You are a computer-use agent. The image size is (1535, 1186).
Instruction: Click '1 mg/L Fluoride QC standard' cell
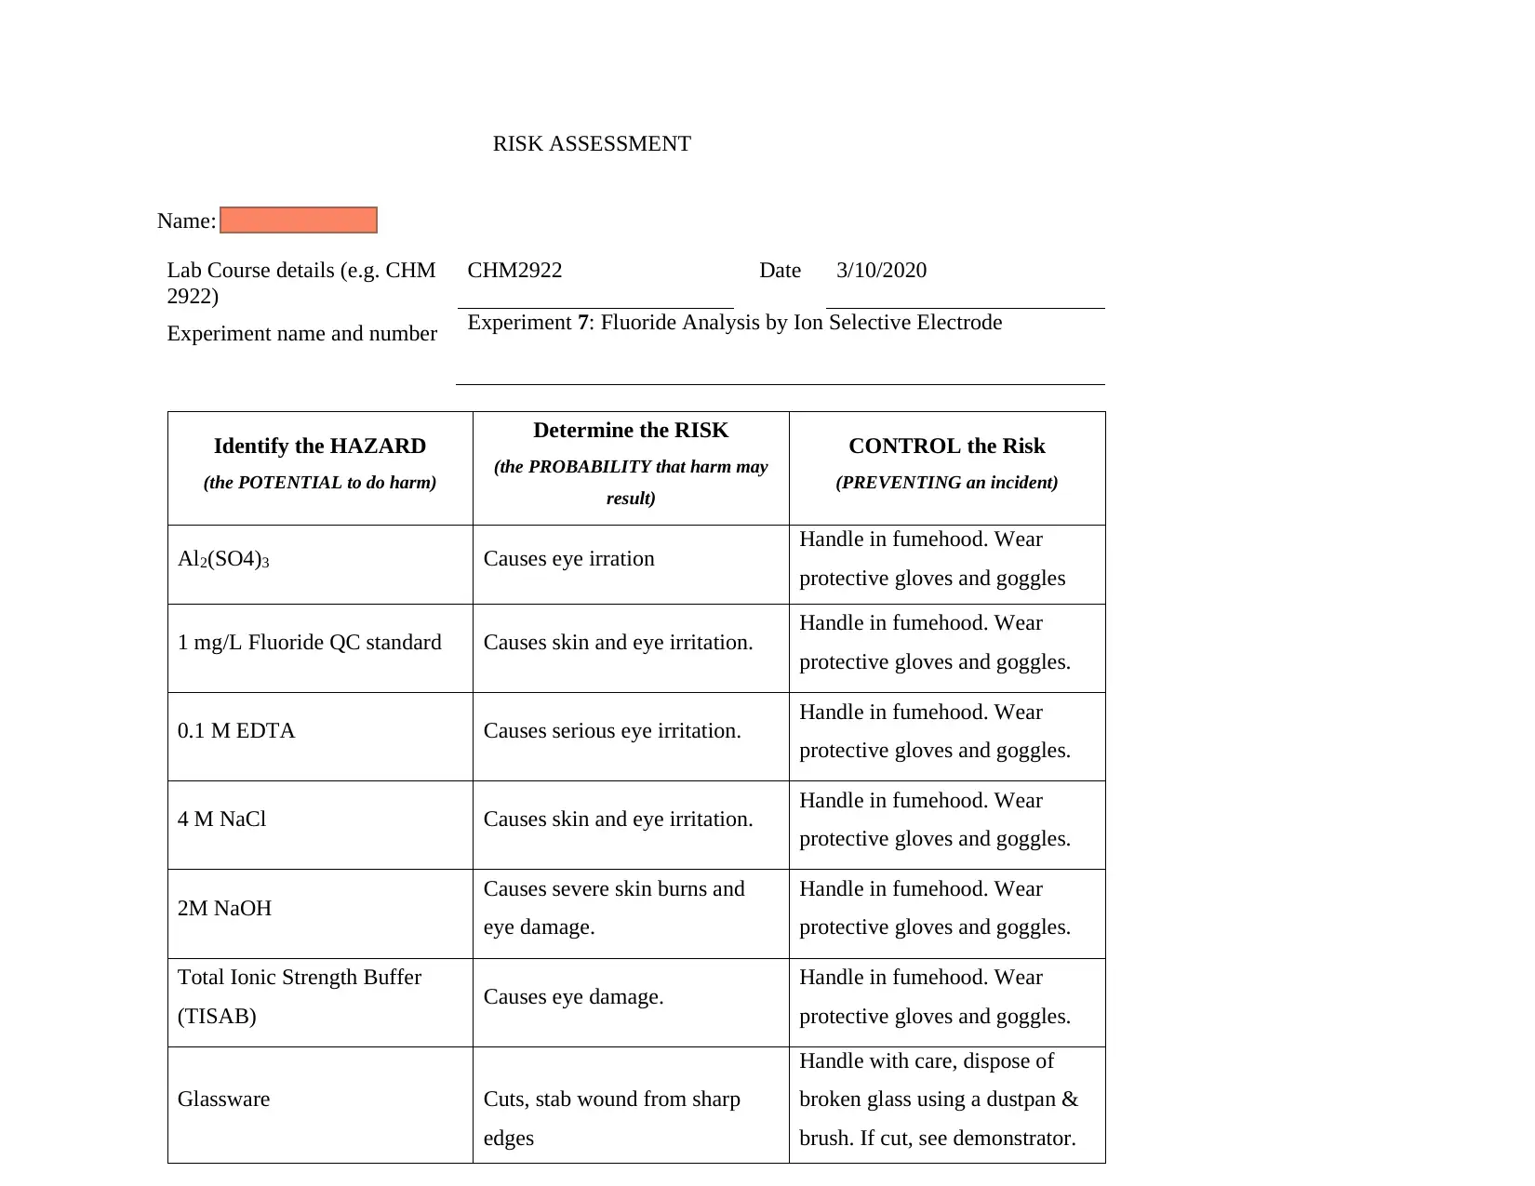click(320, 648)
